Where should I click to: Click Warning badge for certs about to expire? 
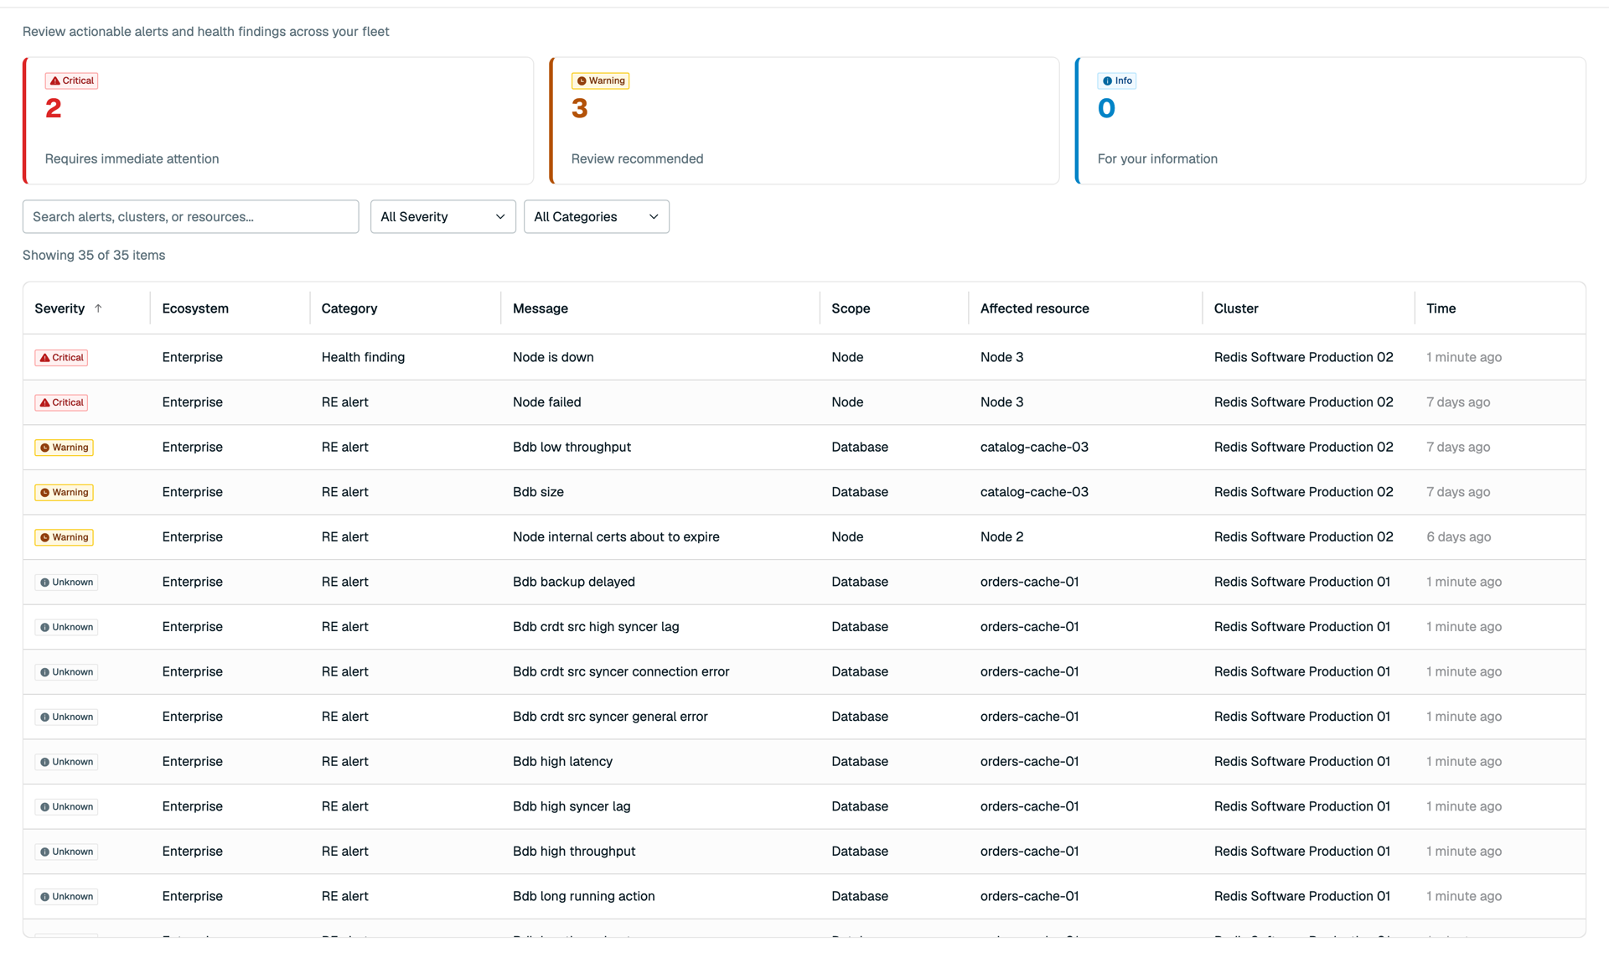click(64, 537)
